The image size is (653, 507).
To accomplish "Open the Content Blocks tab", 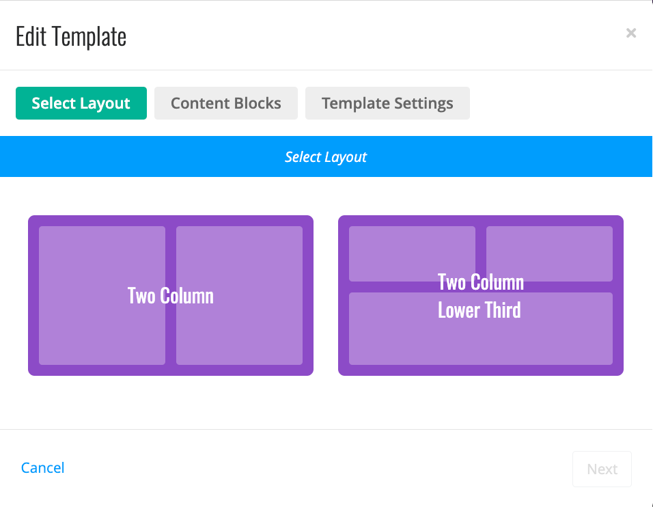I will pos(225,103).
